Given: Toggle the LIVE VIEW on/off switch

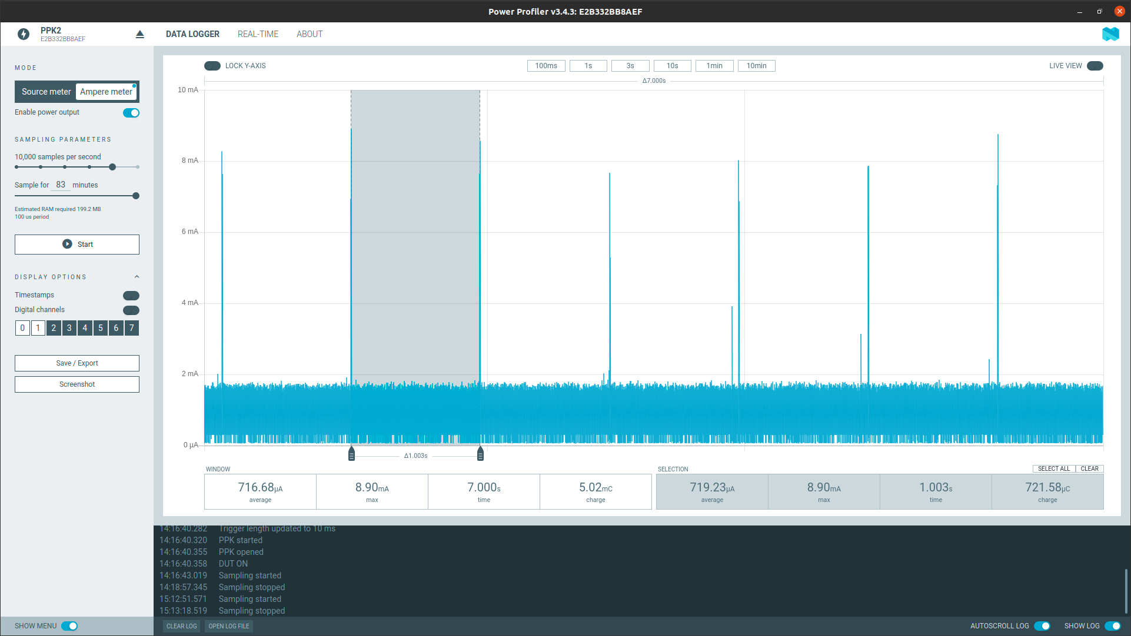Looking at the screenshot, I should pos(1095,65).
